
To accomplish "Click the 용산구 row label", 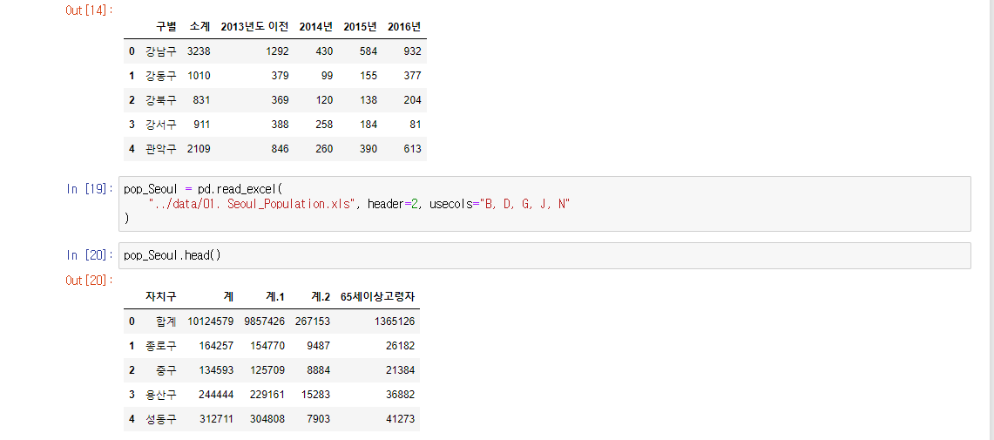I will [161, 395].
